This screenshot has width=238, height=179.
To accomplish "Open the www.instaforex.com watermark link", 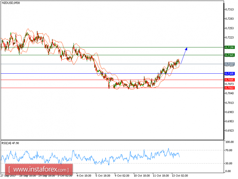I will 39,170.
